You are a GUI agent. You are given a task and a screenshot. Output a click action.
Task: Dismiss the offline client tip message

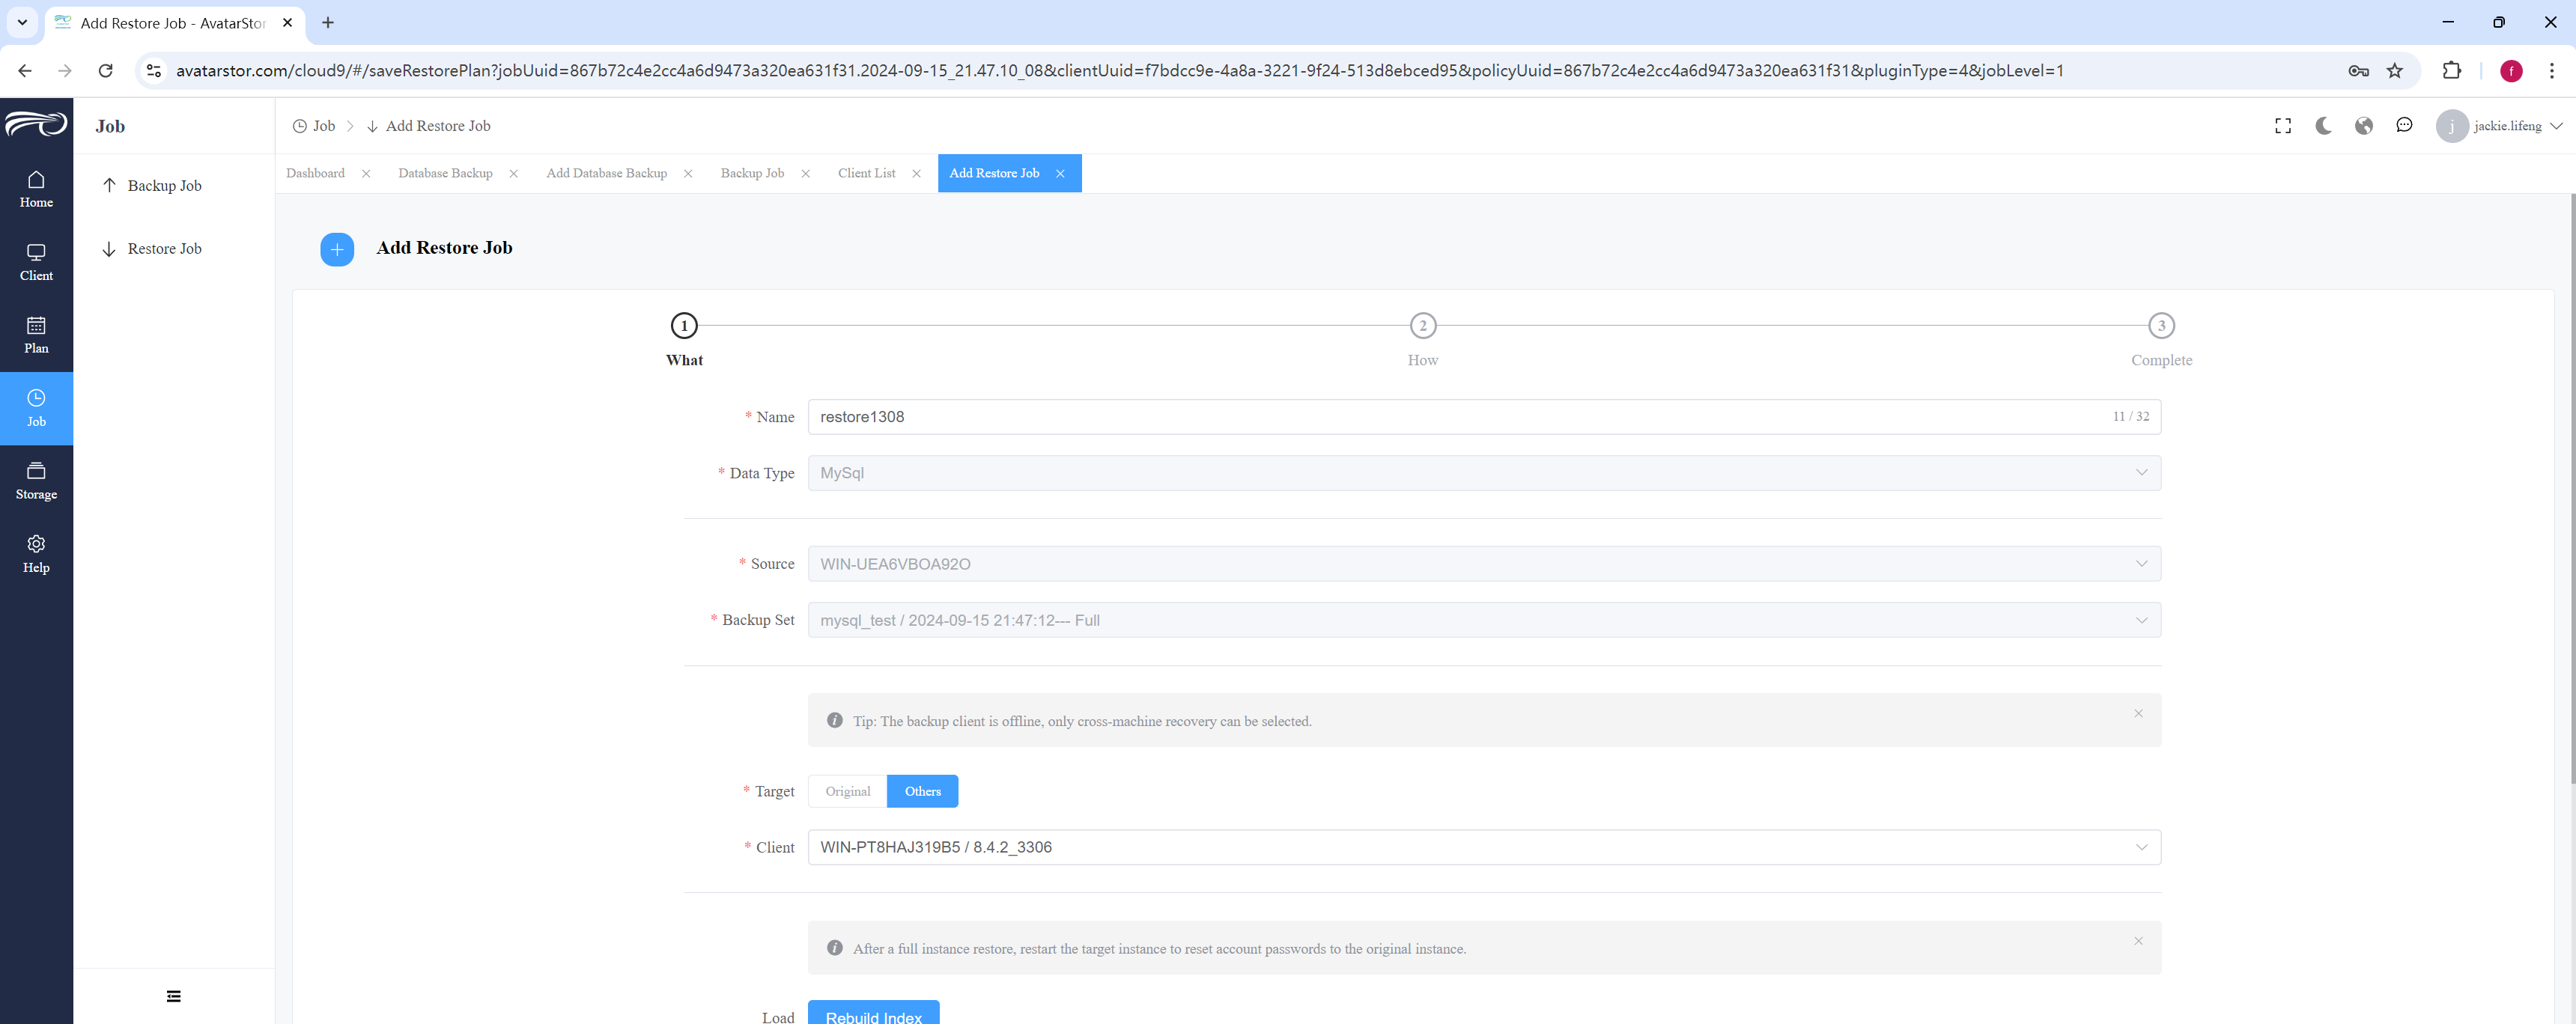[x=2138, y=713]
